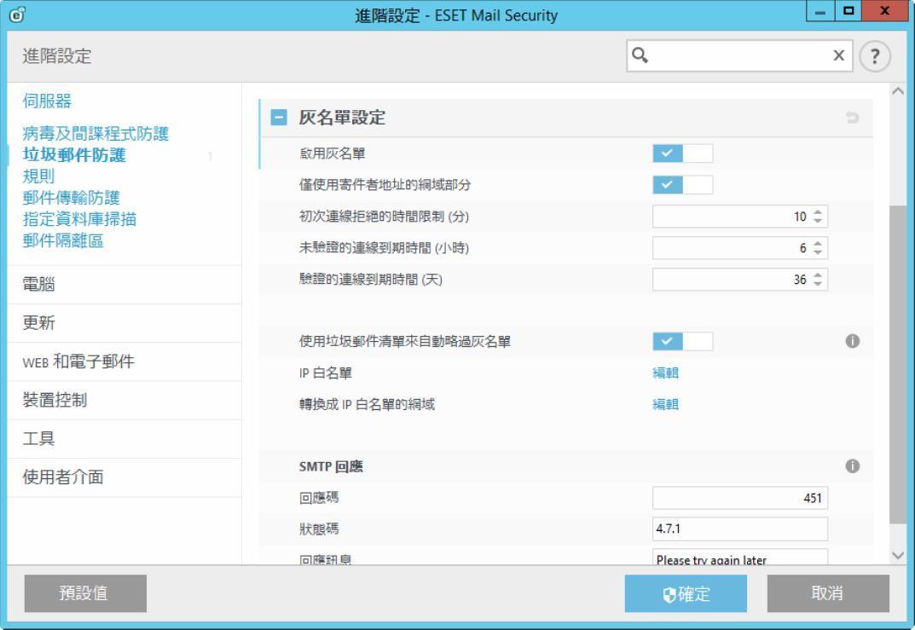Maximize the ESET Mail Security window
This screenshot has height=630, width=915.
tap(848, 11)
